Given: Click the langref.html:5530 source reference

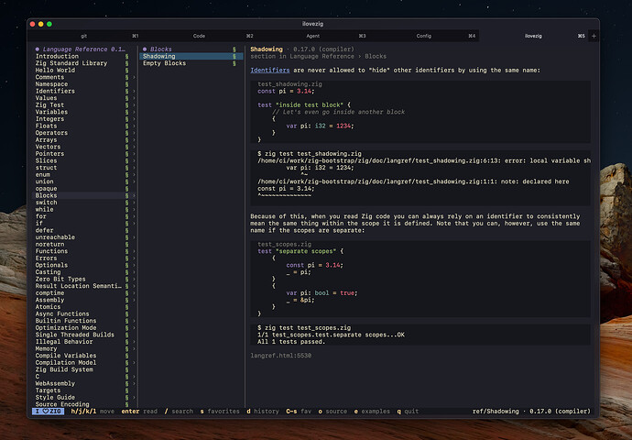Looking at the screenshot, I should [280, 356].
